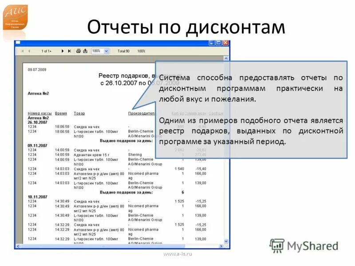Print the gift registry report

click(x=79, y=51)
